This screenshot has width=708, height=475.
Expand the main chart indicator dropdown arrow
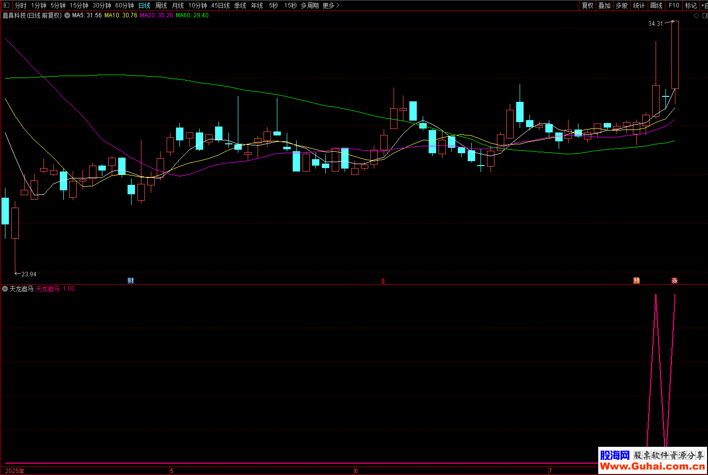coord(67,15)
